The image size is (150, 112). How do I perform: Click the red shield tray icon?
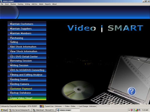132,110
